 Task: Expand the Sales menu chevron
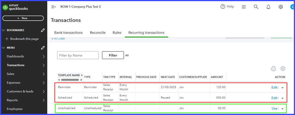point(44,74)
